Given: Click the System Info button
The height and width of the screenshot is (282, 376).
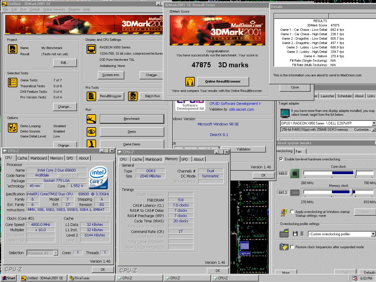Looking at the screenshot, I should point(111,75).
